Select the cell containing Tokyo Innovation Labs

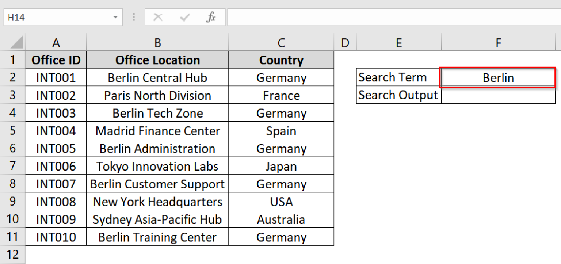(x=157, y=166)
